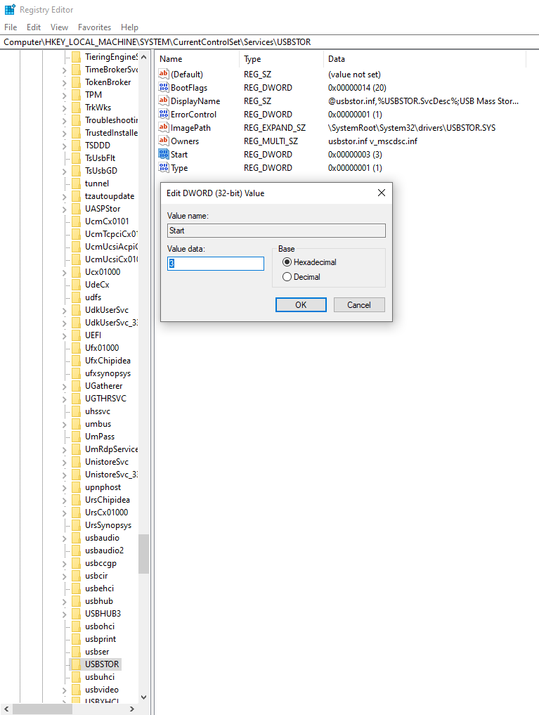Viewport: 539px width, 715px height.
Task: Select the UmPass key
Action: 100,437
